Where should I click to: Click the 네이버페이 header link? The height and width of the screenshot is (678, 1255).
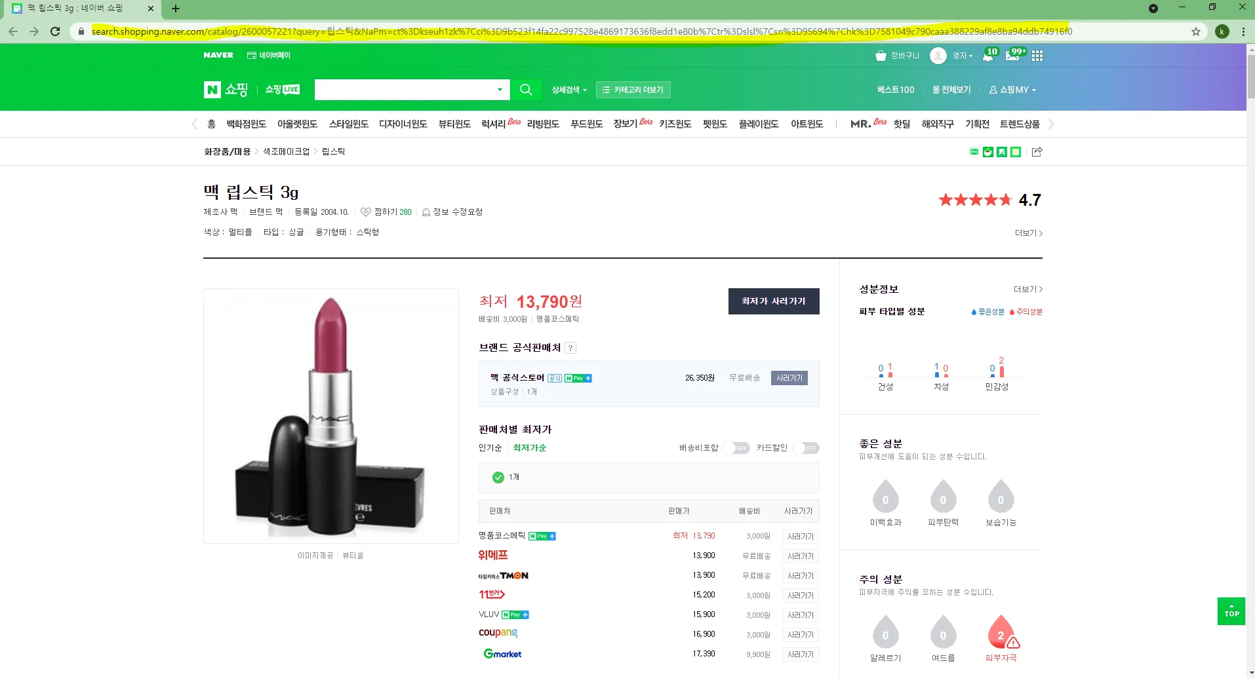[x=269, y=56]
